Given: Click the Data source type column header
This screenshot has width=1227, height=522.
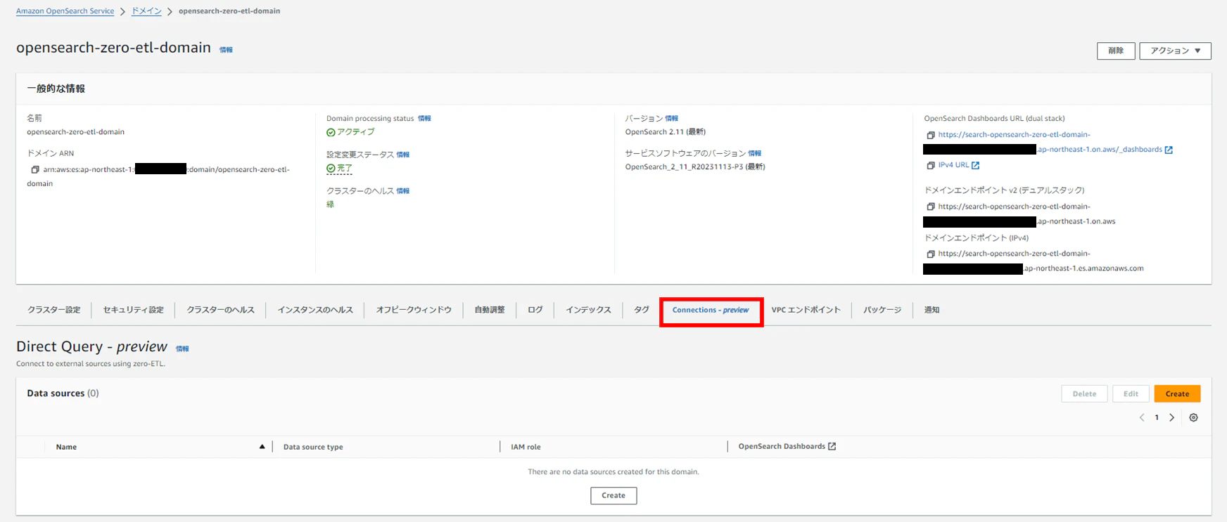Looking at the screenshot, I should 313,447.
